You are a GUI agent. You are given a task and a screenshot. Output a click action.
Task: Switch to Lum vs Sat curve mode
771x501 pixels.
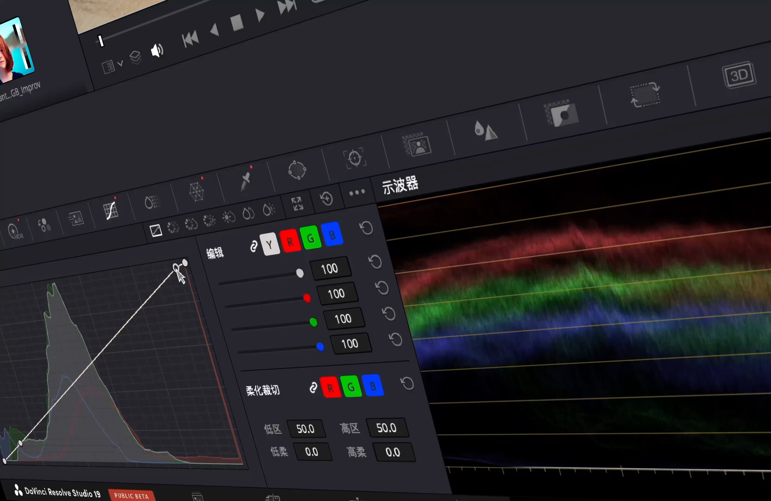point(229,217)
